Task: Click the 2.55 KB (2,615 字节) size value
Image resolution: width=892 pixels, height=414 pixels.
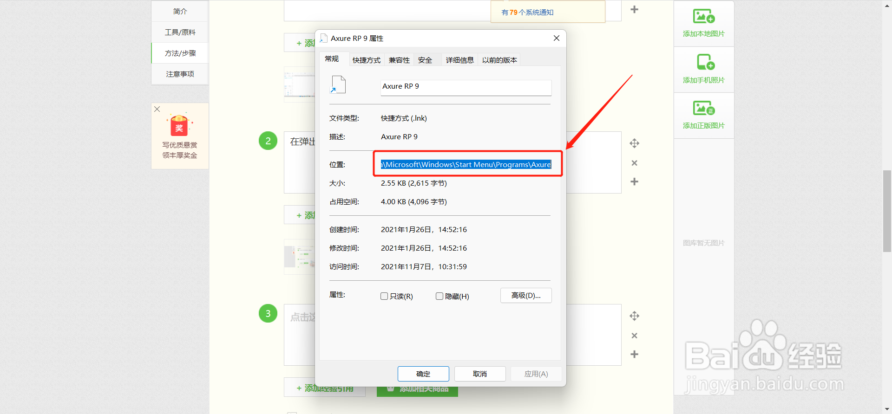Action: click(x=414, y=183)
